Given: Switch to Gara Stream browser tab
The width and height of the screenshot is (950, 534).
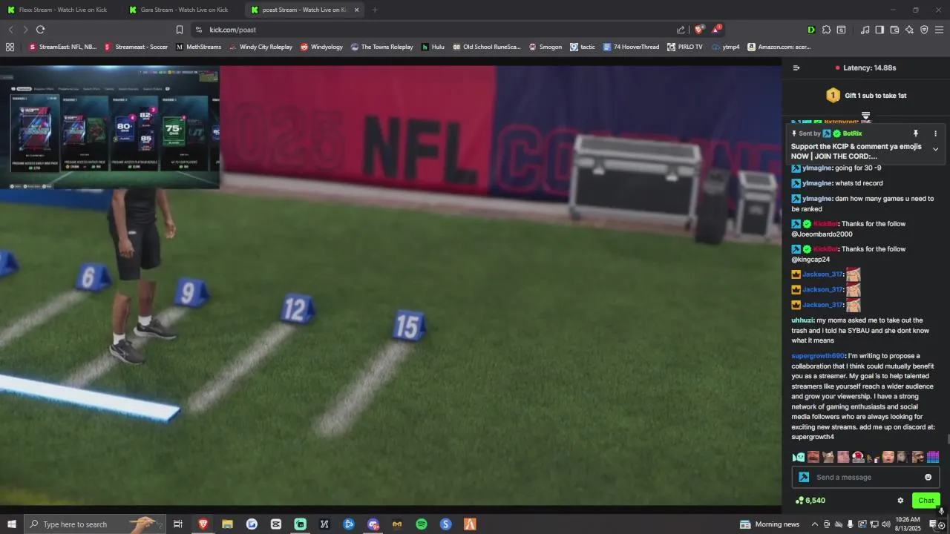Looking at the screenshot, I should [184, 10].
